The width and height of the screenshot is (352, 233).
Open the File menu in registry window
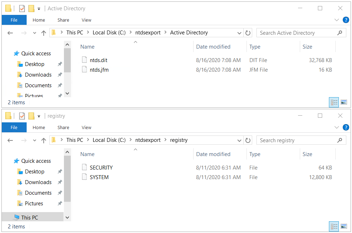click(14, 127)
